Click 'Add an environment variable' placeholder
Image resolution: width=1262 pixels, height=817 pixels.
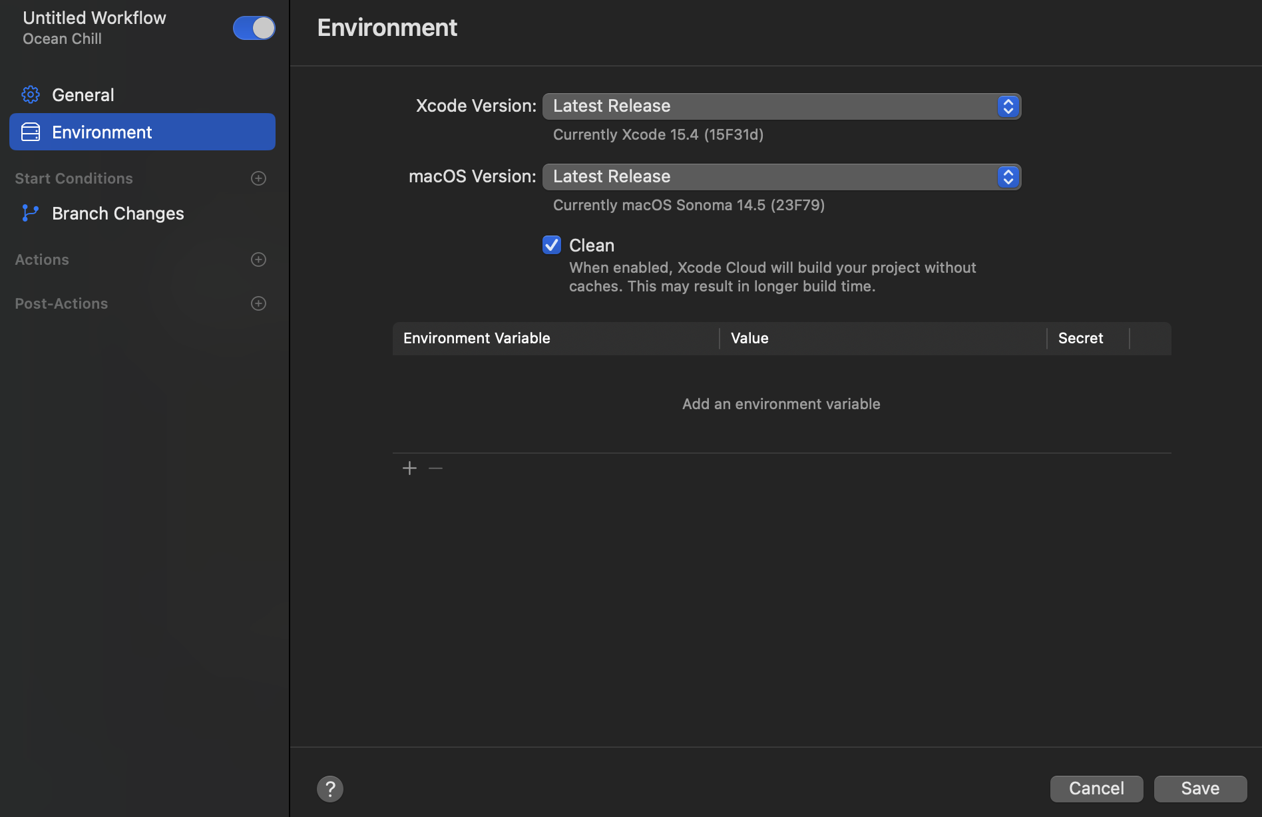click(781, 404)
